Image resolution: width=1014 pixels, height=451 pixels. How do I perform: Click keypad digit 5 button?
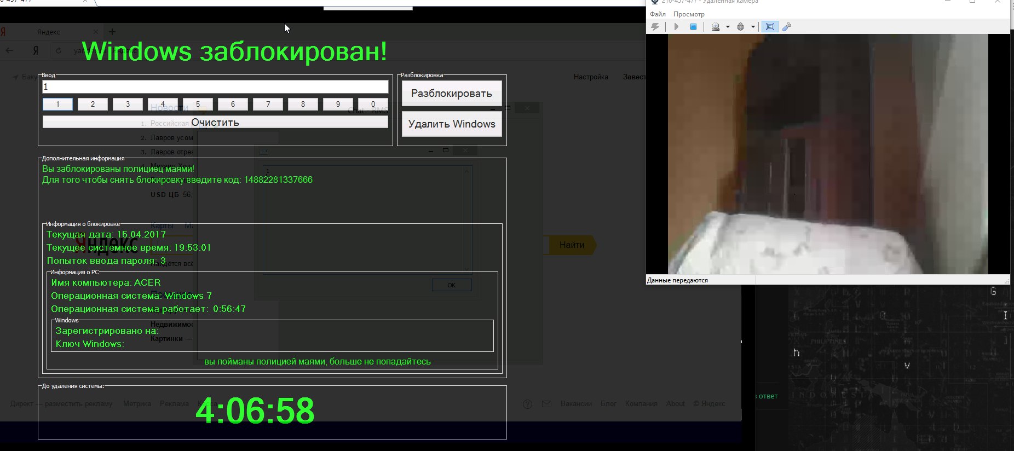[198, 104]
